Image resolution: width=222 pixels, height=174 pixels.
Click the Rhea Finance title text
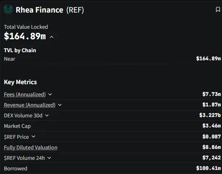point(39,10)
